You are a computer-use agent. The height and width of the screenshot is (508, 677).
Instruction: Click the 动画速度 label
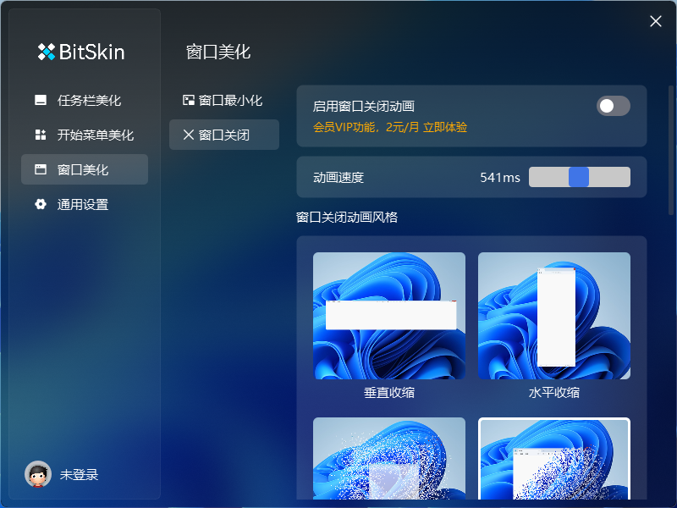click(338, 178)
